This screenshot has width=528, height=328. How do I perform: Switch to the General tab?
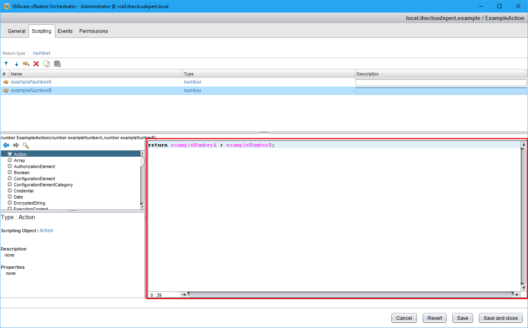[x=17, y=31]
